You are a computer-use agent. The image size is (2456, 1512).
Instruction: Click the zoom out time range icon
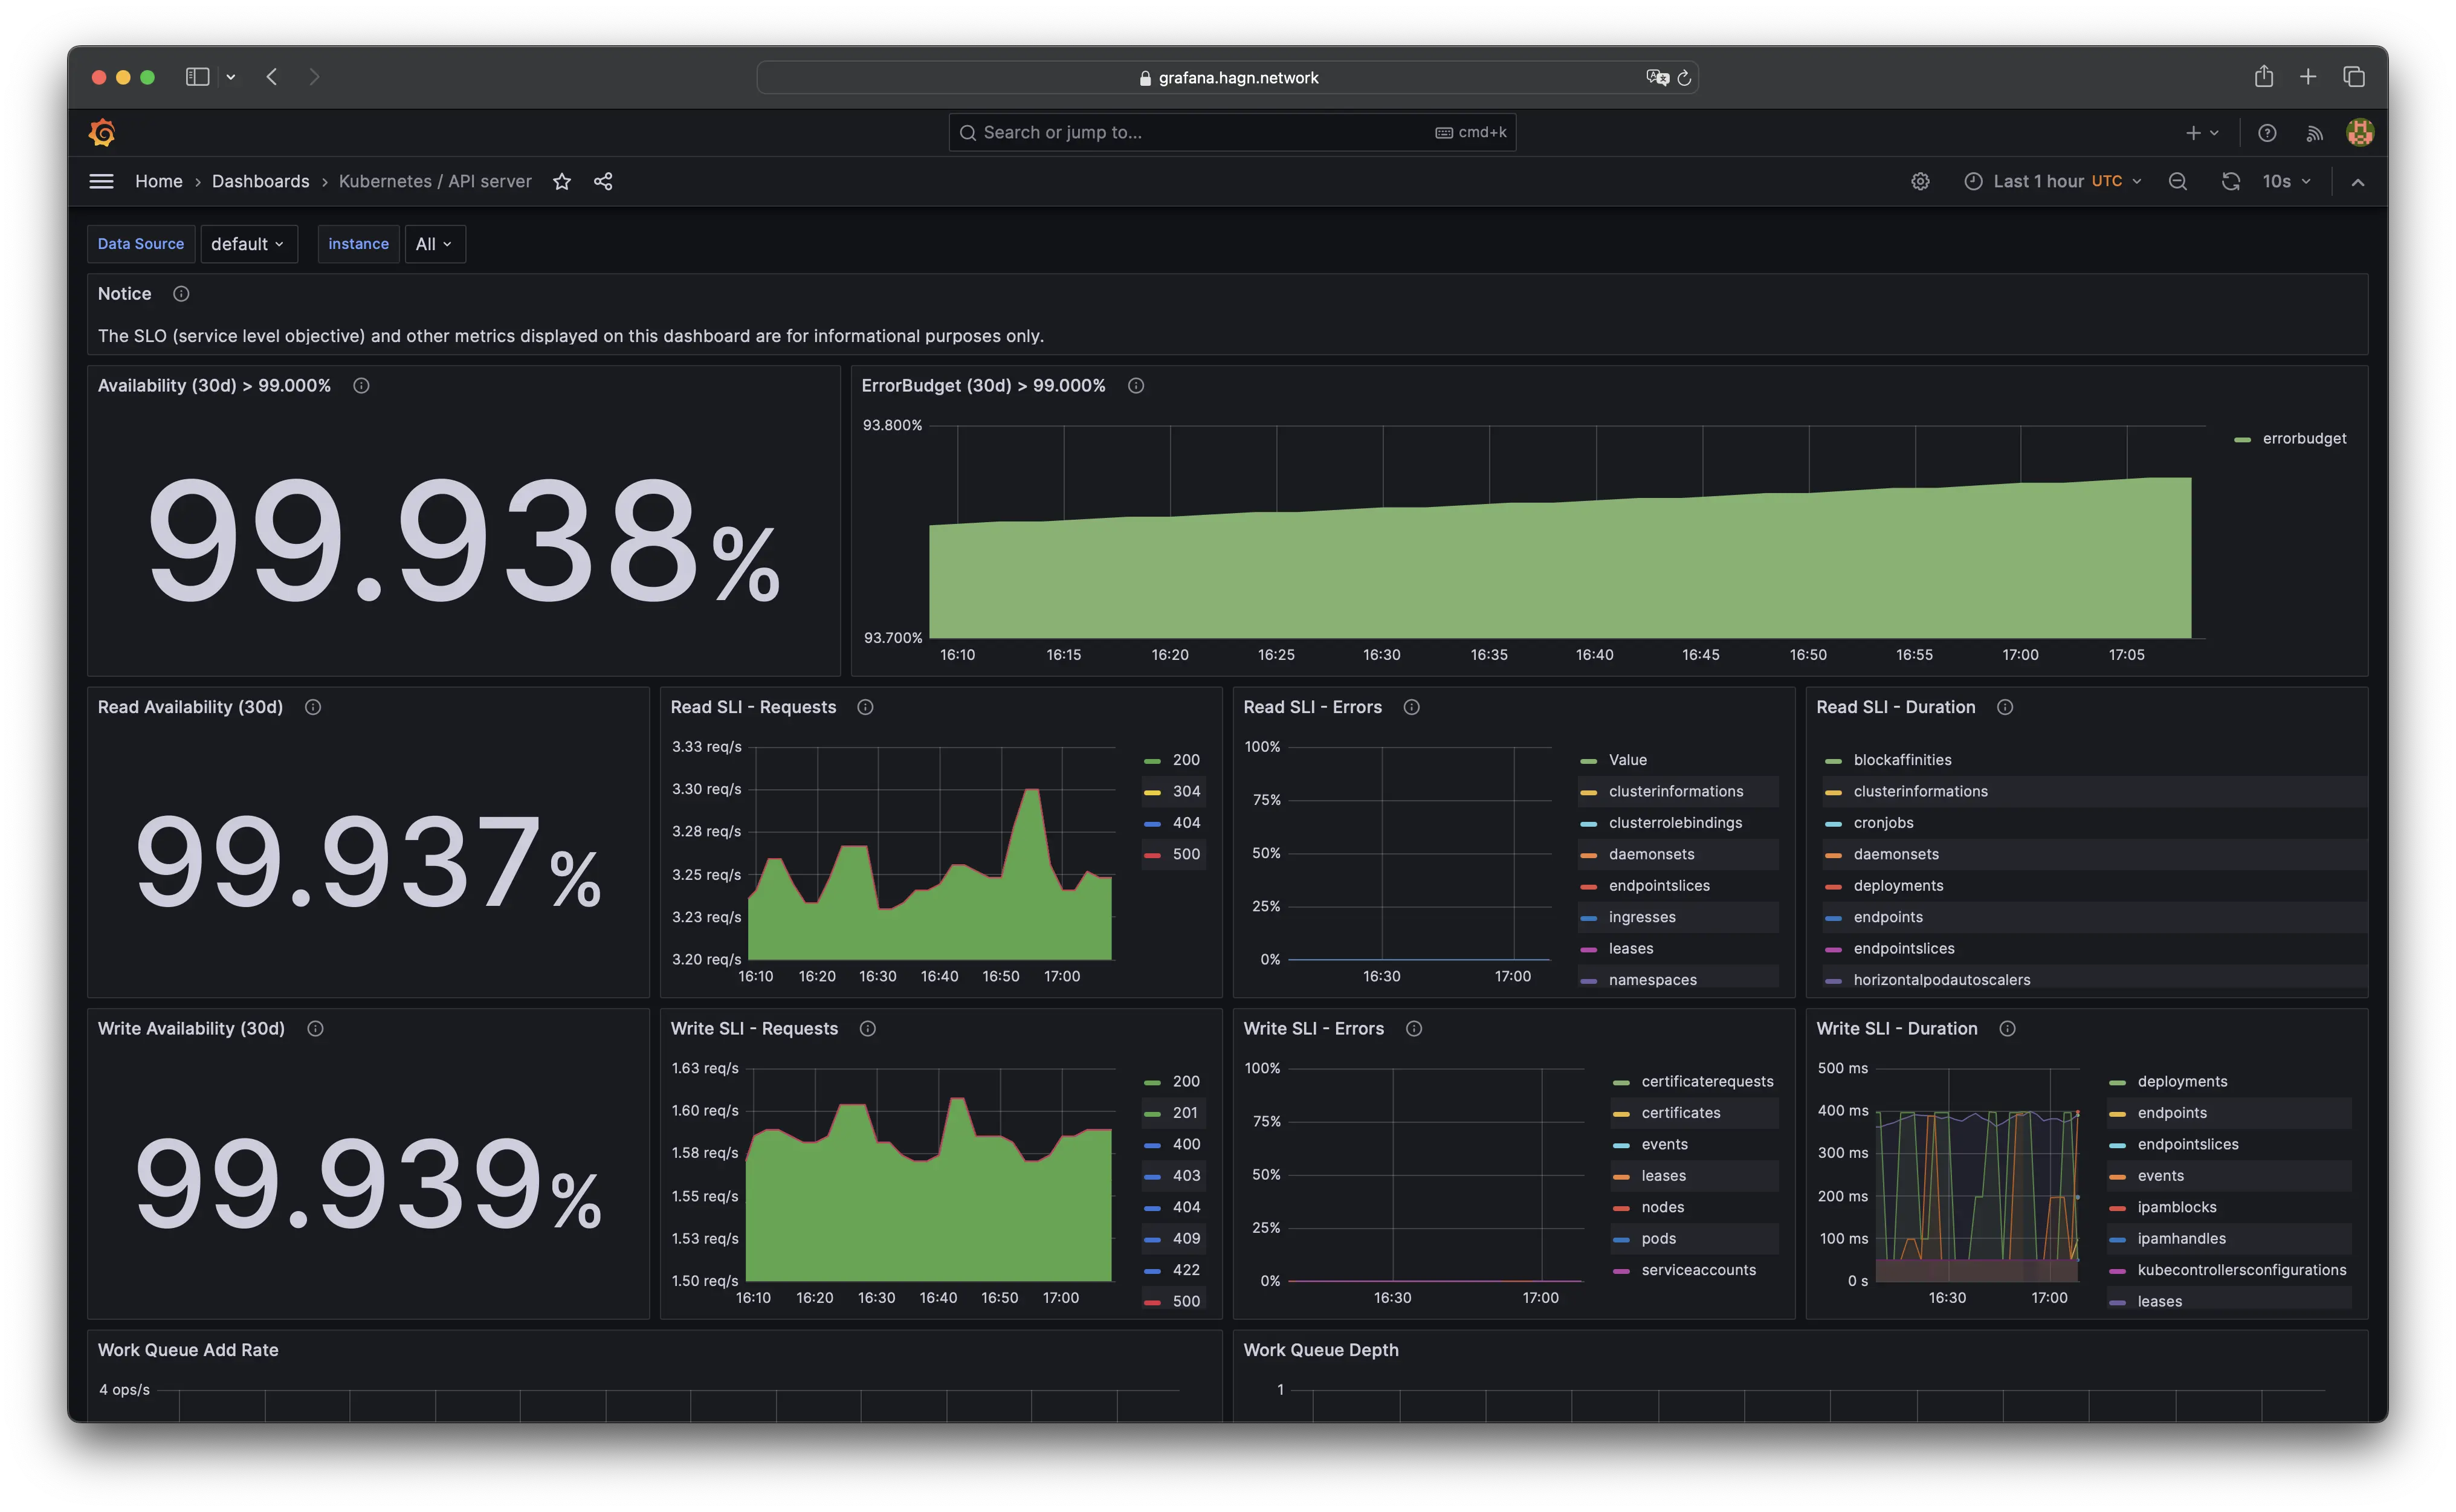[x=2178, y=181]
